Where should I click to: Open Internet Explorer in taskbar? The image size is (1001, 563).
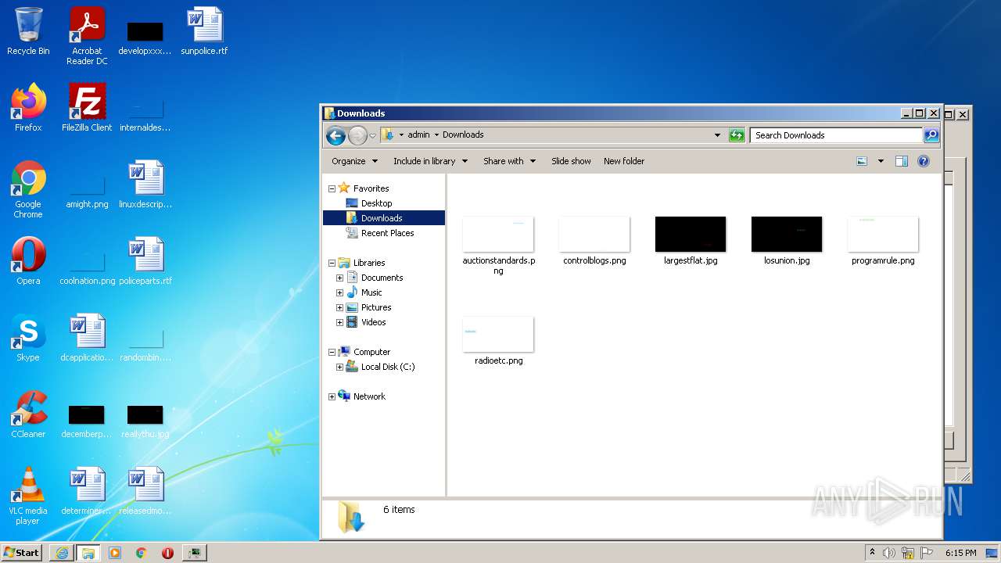pos(62,553)
